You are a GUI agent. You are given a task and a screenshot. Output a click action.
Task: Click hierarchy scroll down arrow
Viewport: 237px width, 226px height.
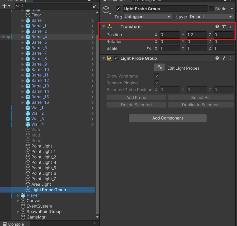(x=97, y=217)
